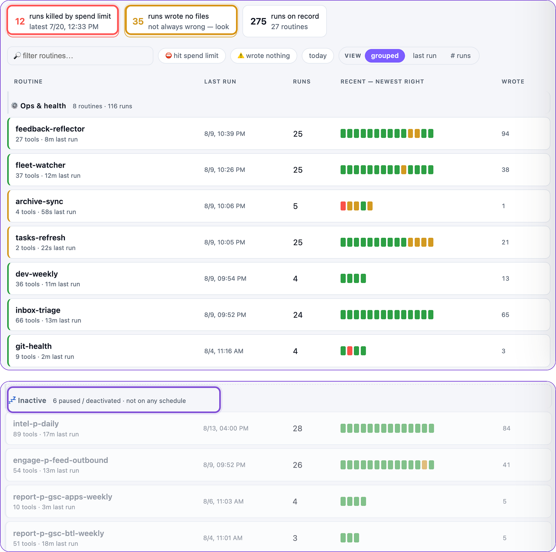Expand the feedback-reflector routine row
556x552 pixels.
[x=278, y=134]
